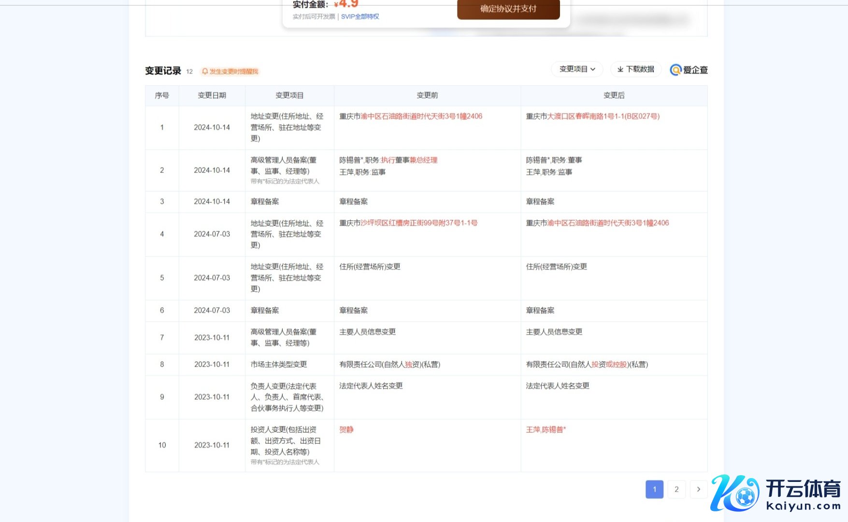Viewport: 848px width, 522px height.
Task: Click the 变更后 column header
Action: tap(614, 96)
